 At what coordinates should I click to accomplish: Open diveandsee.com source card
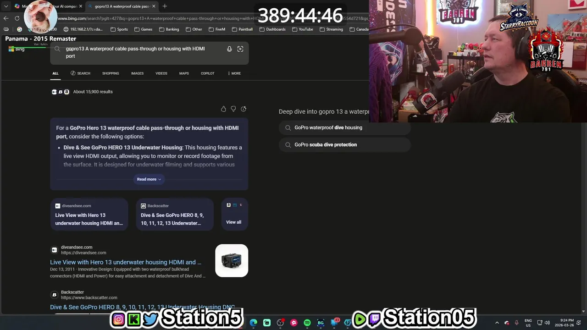89,214
